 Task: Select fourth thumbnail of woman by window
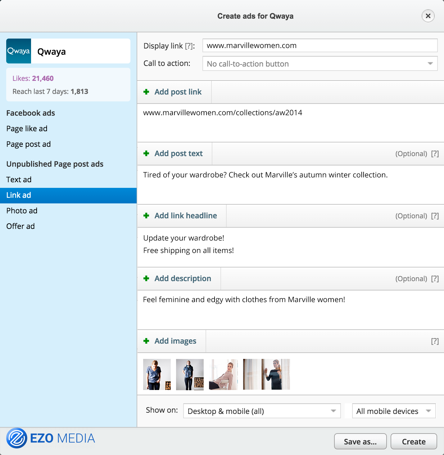click(x=266, y=374)
